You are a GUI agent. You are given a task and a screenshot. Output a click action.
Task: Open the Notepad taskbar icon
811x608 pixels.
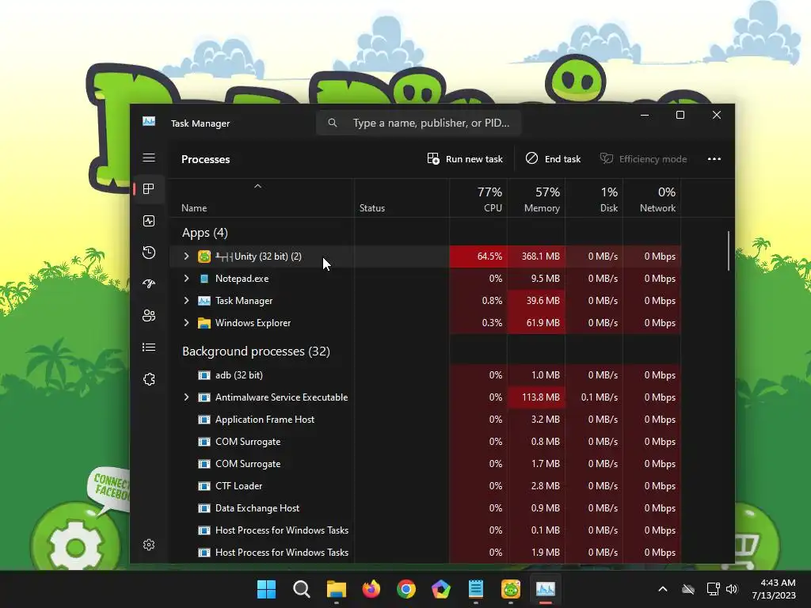[476, 589]
